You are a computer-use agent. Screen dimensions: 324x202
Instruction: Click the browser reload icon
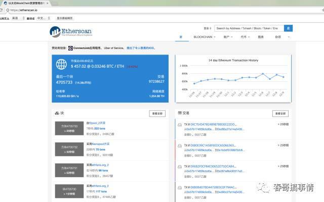tap(1, 10)
